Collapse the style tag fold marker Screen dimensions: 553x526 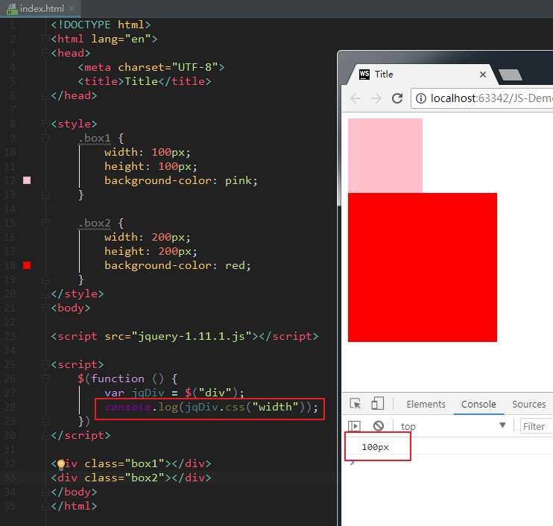click(45, 124)
